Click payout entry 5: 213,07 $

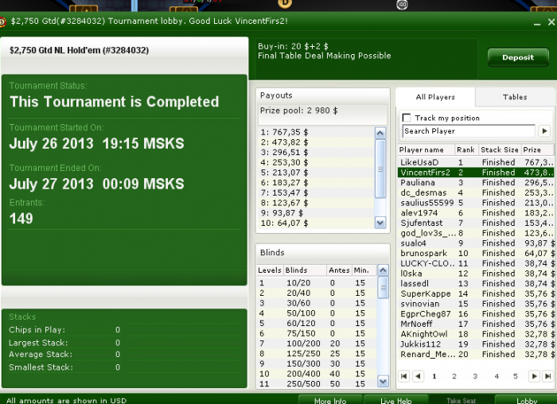(x=316, y=173)
